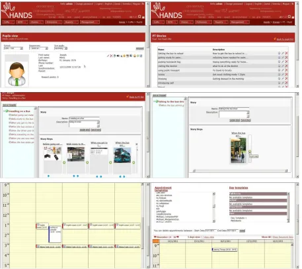Click the red X delete icon beside pupil Joseph

point(111,56)
